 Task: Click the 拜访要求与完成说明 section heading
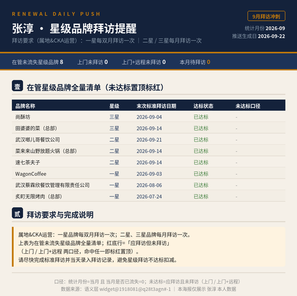[60, 215]
